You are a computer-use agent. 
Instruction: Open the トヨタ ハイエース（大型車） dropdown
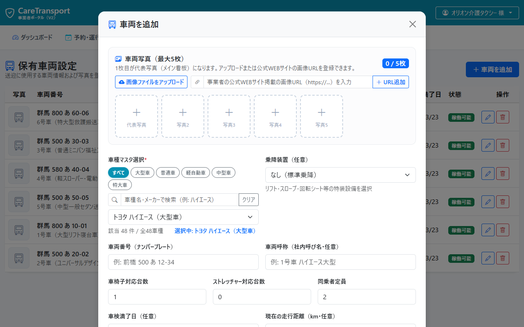click(183, 217)
